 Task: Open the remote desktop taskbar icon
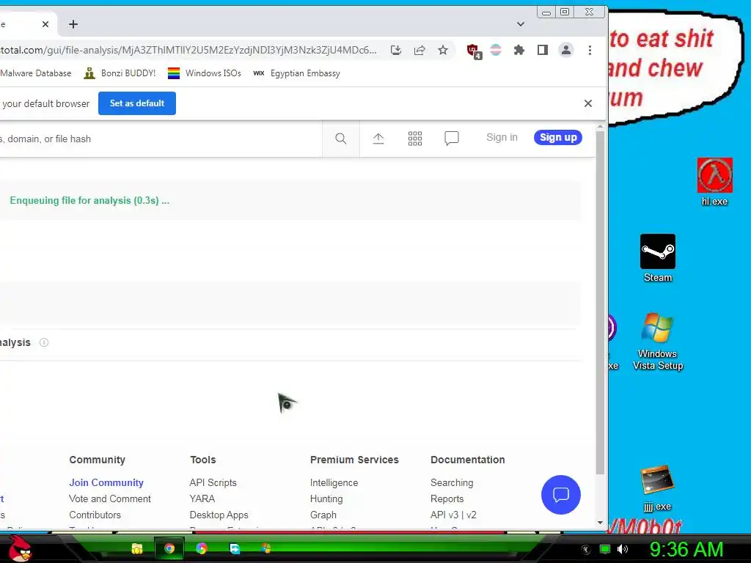[234, 548]
